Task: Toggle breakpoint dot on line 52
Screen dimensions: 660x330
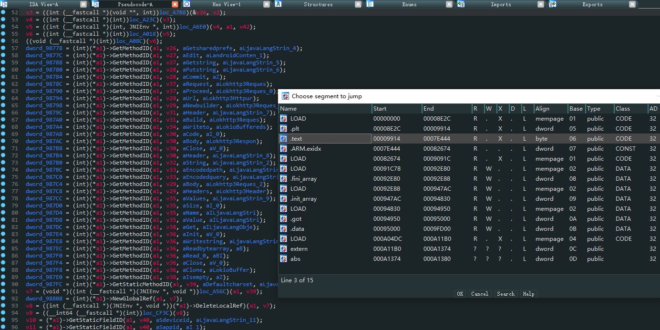Action: click(x=3, y=12)
